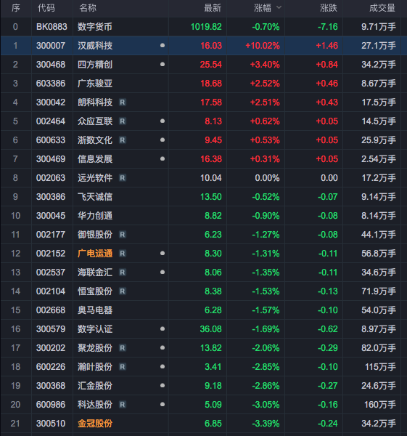Viewport: 407px width, 436px height.
Task: Select the 汇金股份 row name
Action: (x=95, y=386)
